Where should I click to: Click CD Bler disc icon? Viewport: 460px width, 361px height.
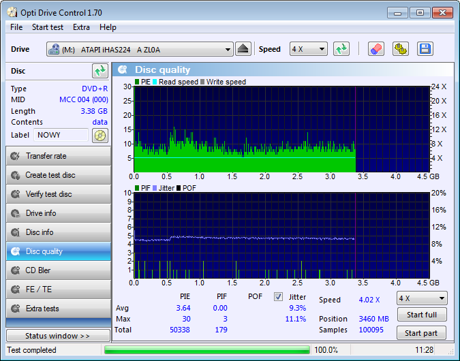pyautogui.click(x=15, y=270)
